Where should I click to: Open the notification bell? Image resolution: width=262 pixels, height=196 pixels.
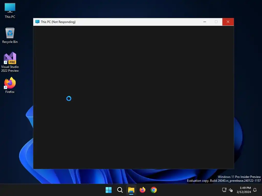click(x=255, y=190)
